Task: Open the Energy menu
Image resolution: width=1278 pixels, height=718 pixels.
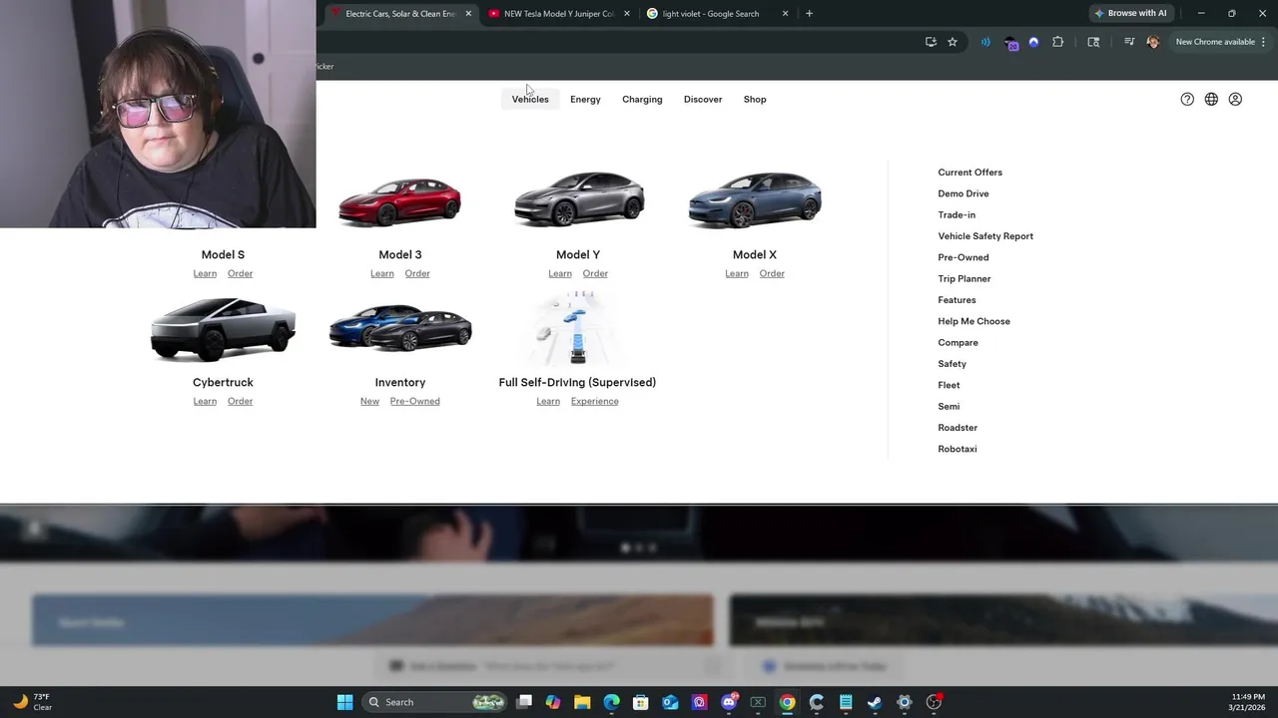Action: pos(585,99)
